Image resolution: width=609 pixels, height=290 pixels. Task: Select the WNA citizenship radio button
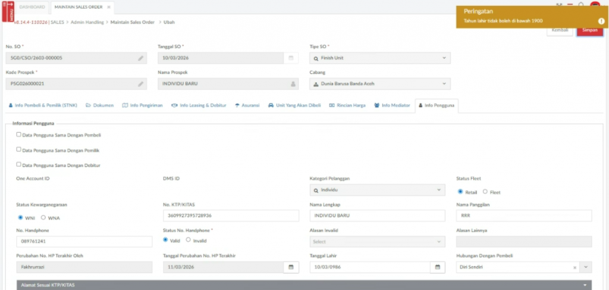coord(43,217)
